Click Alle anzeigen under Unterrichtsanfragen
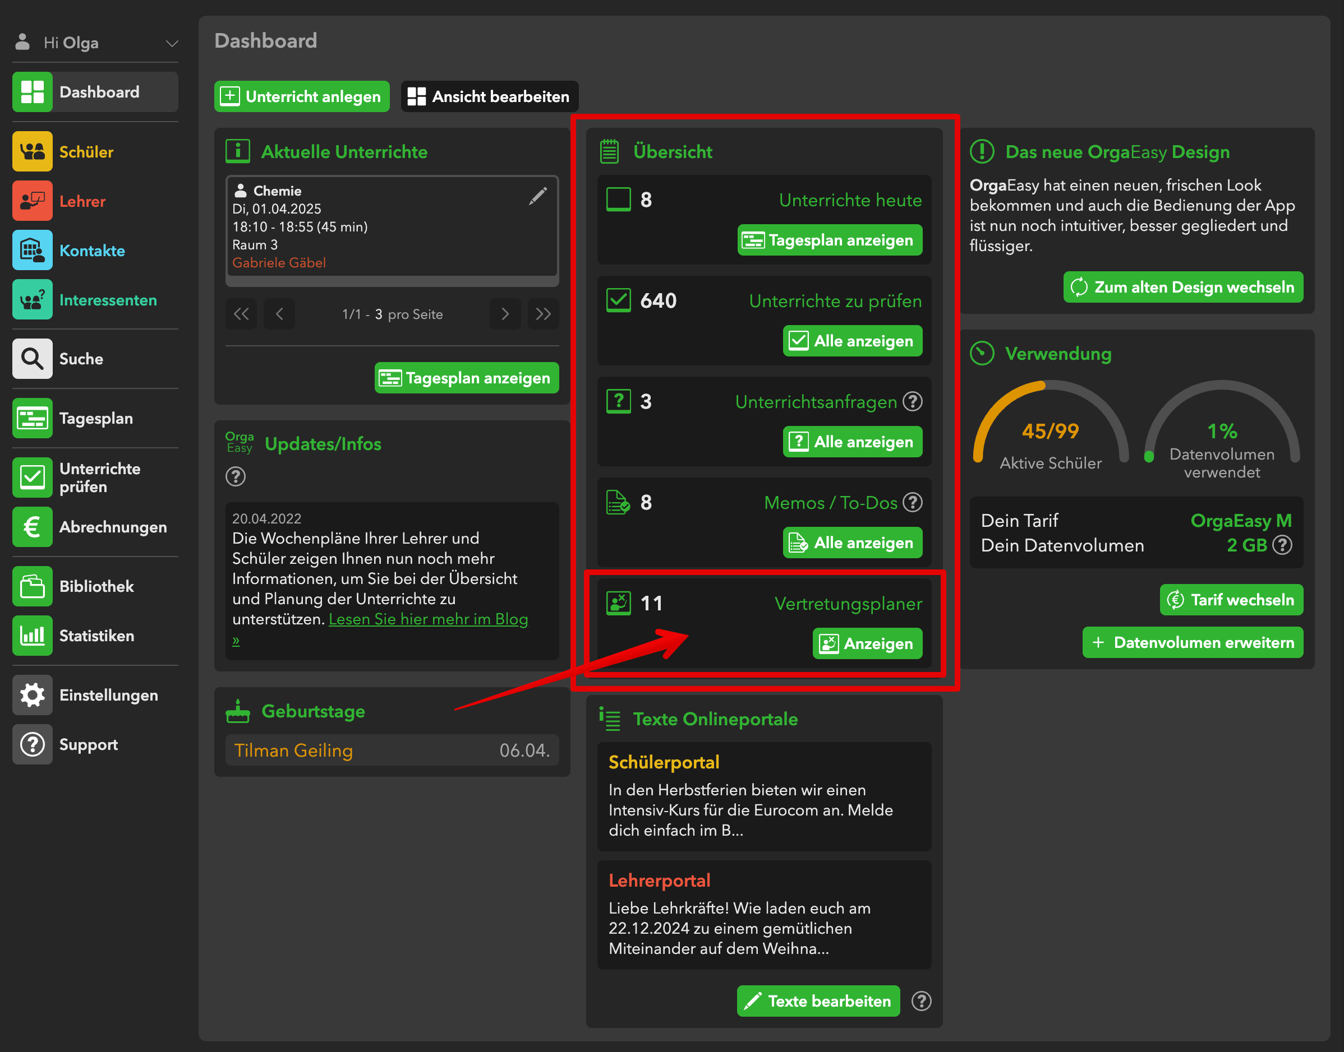1344x1052 pixels. 853,442
